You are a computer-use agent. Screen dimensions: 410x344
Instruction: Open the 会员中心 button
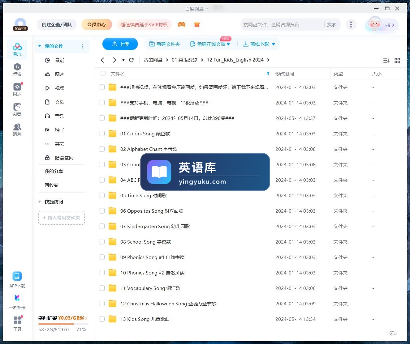tap(97, 24)
